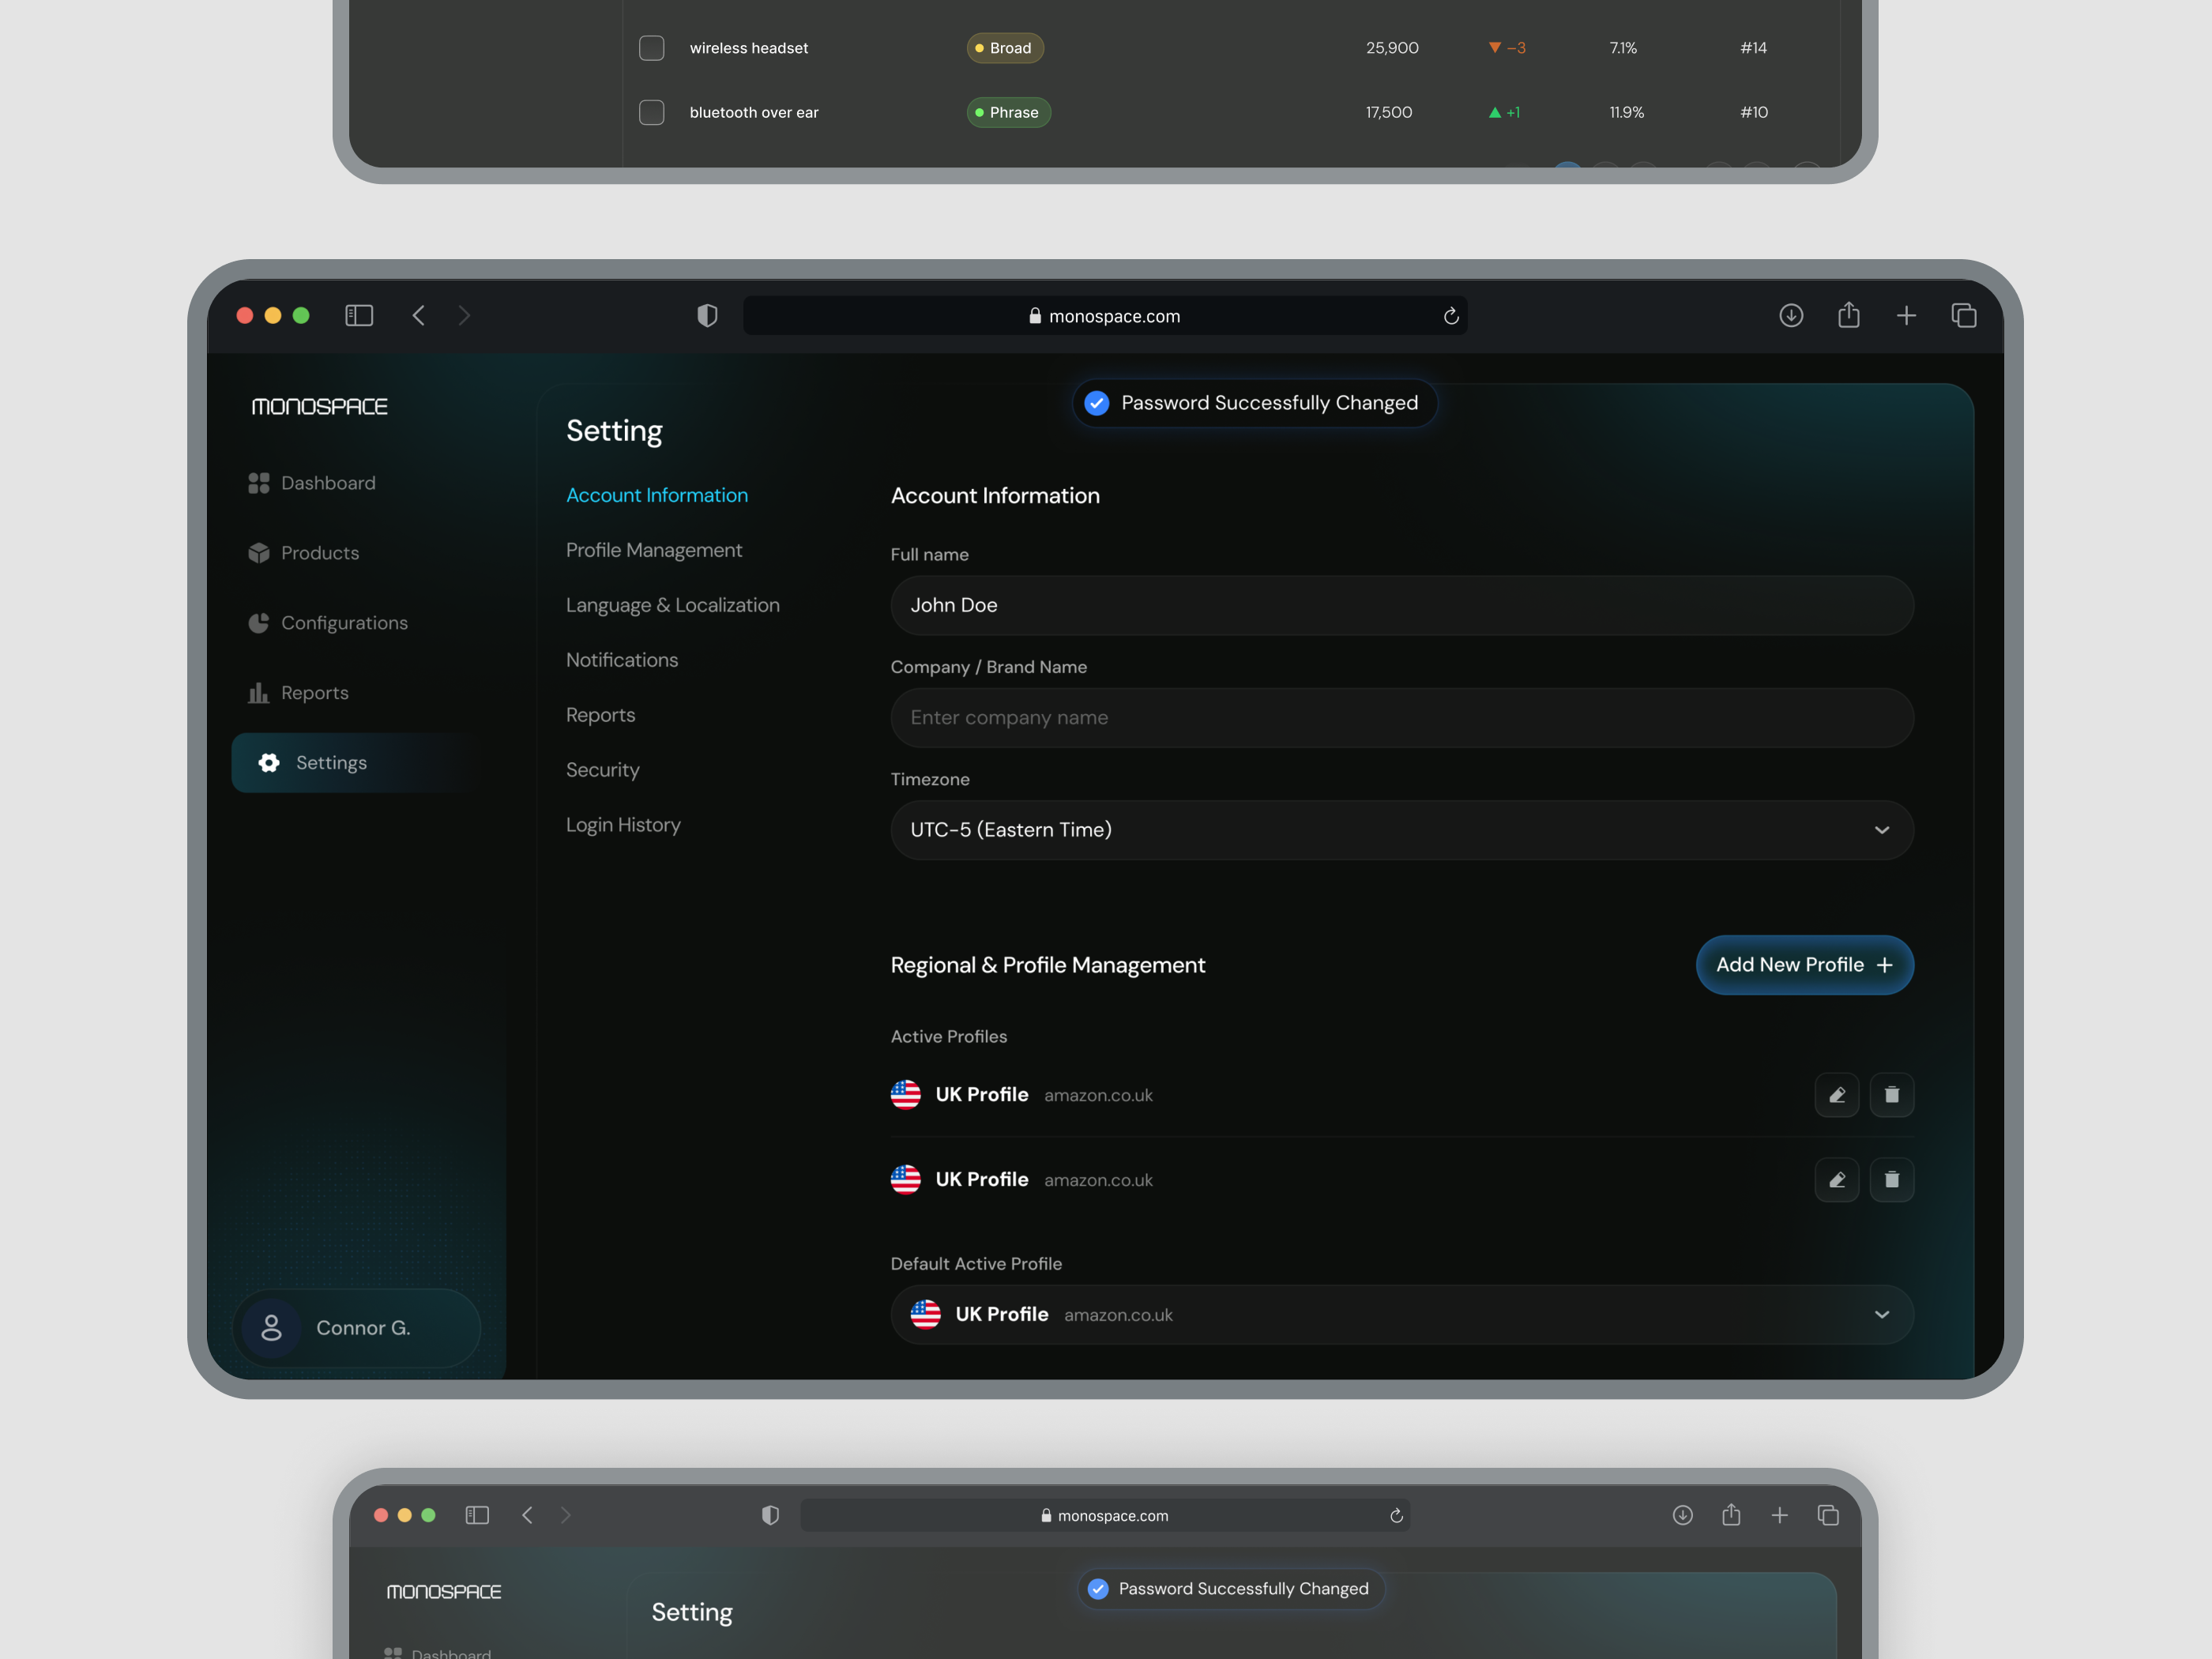The width and height of the screenshot is (2212, 1659).
Task: Open downloads in bottom browser window
Action: (1683, 1515)
